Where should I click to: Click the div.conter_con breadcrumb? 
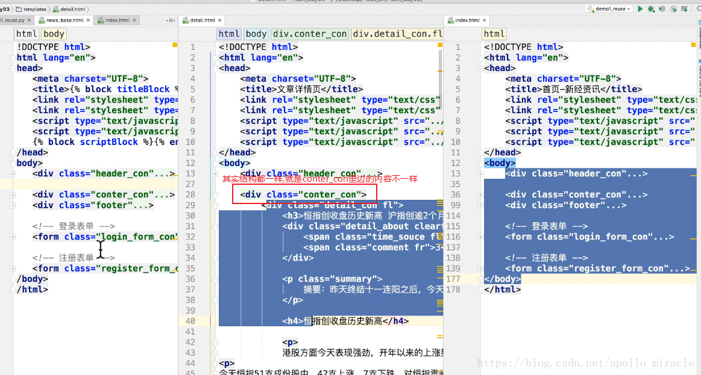(310, 34)
